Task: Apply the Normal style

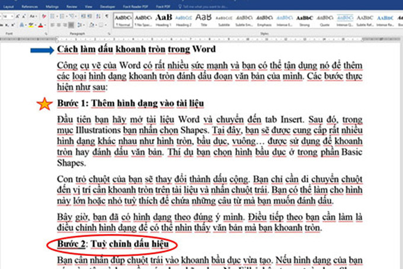Action: click(123, 20)
